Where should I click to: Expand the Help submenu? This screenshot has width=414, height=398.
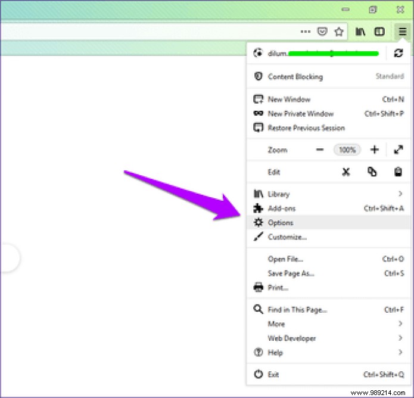[x=329, y=352]
